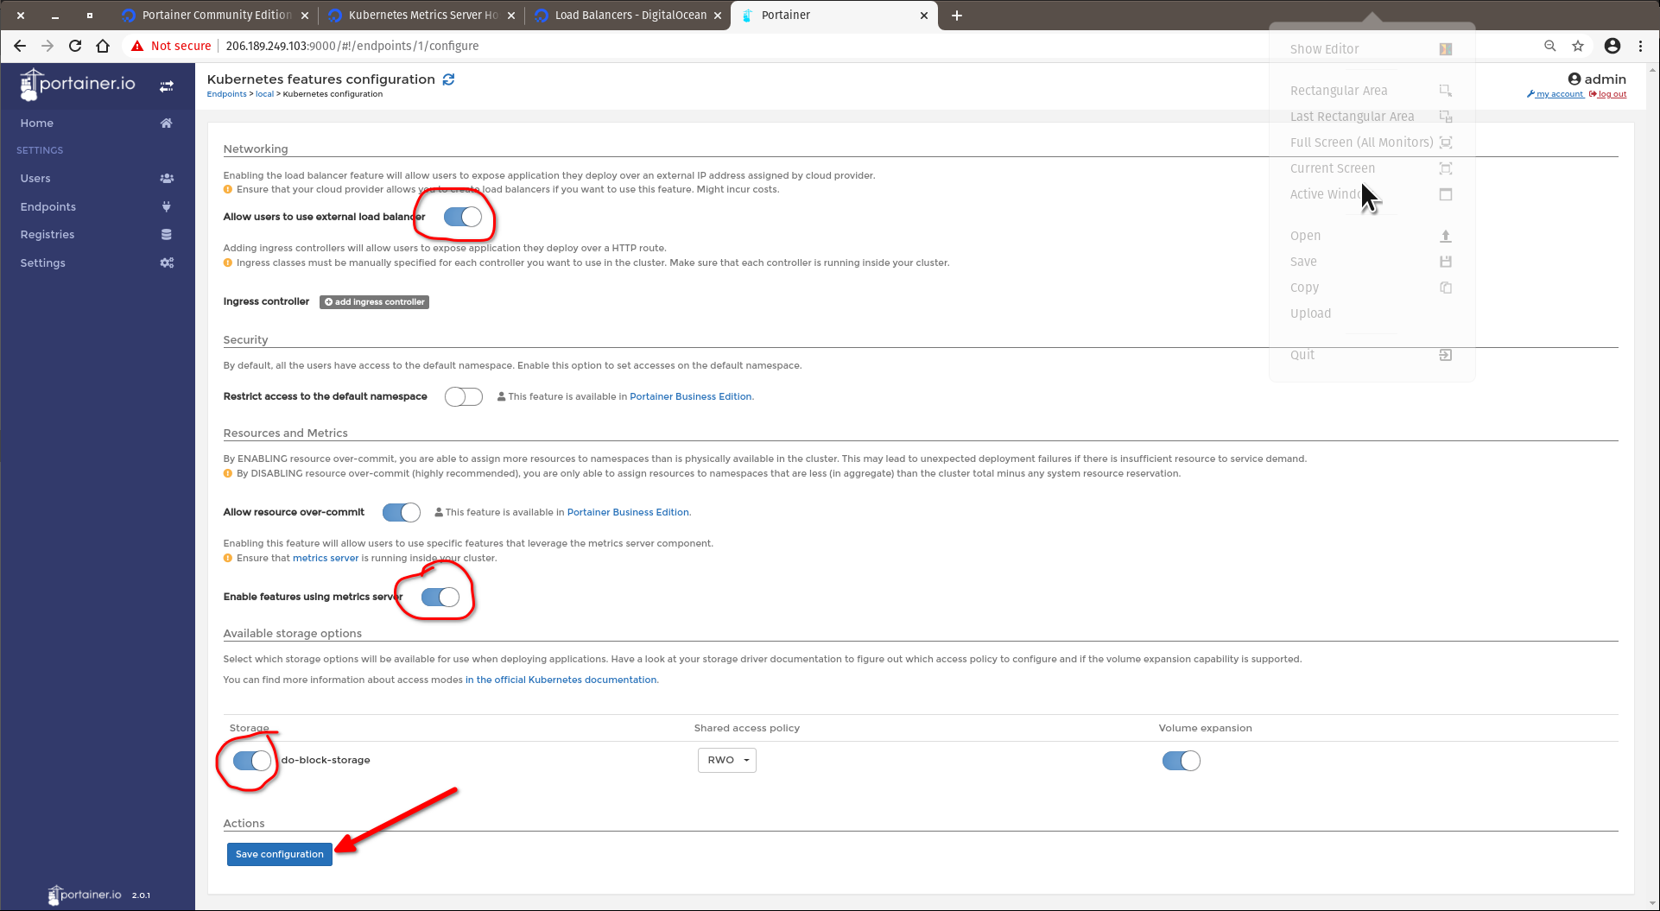Click the do-block-storage label
The width and height of the screenshot is (1660, 911).
326,760
